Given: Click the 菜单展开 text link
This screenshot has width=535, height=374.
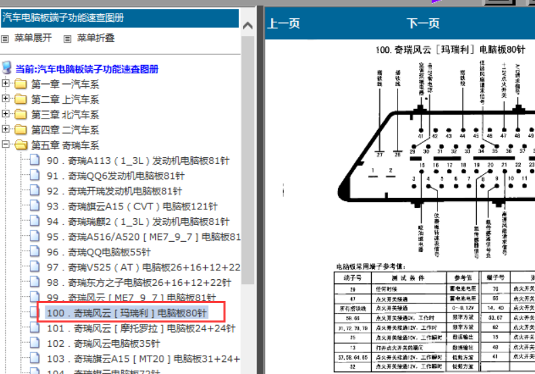Looking at the screenshot, I should (33, 38).
